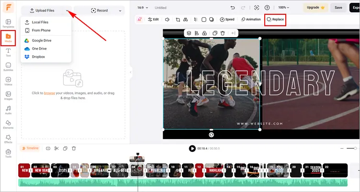The height and width of the screenshot is (192, 360).
Task: Click the Split icon in timeline toolbar
Action: point(48,148)
